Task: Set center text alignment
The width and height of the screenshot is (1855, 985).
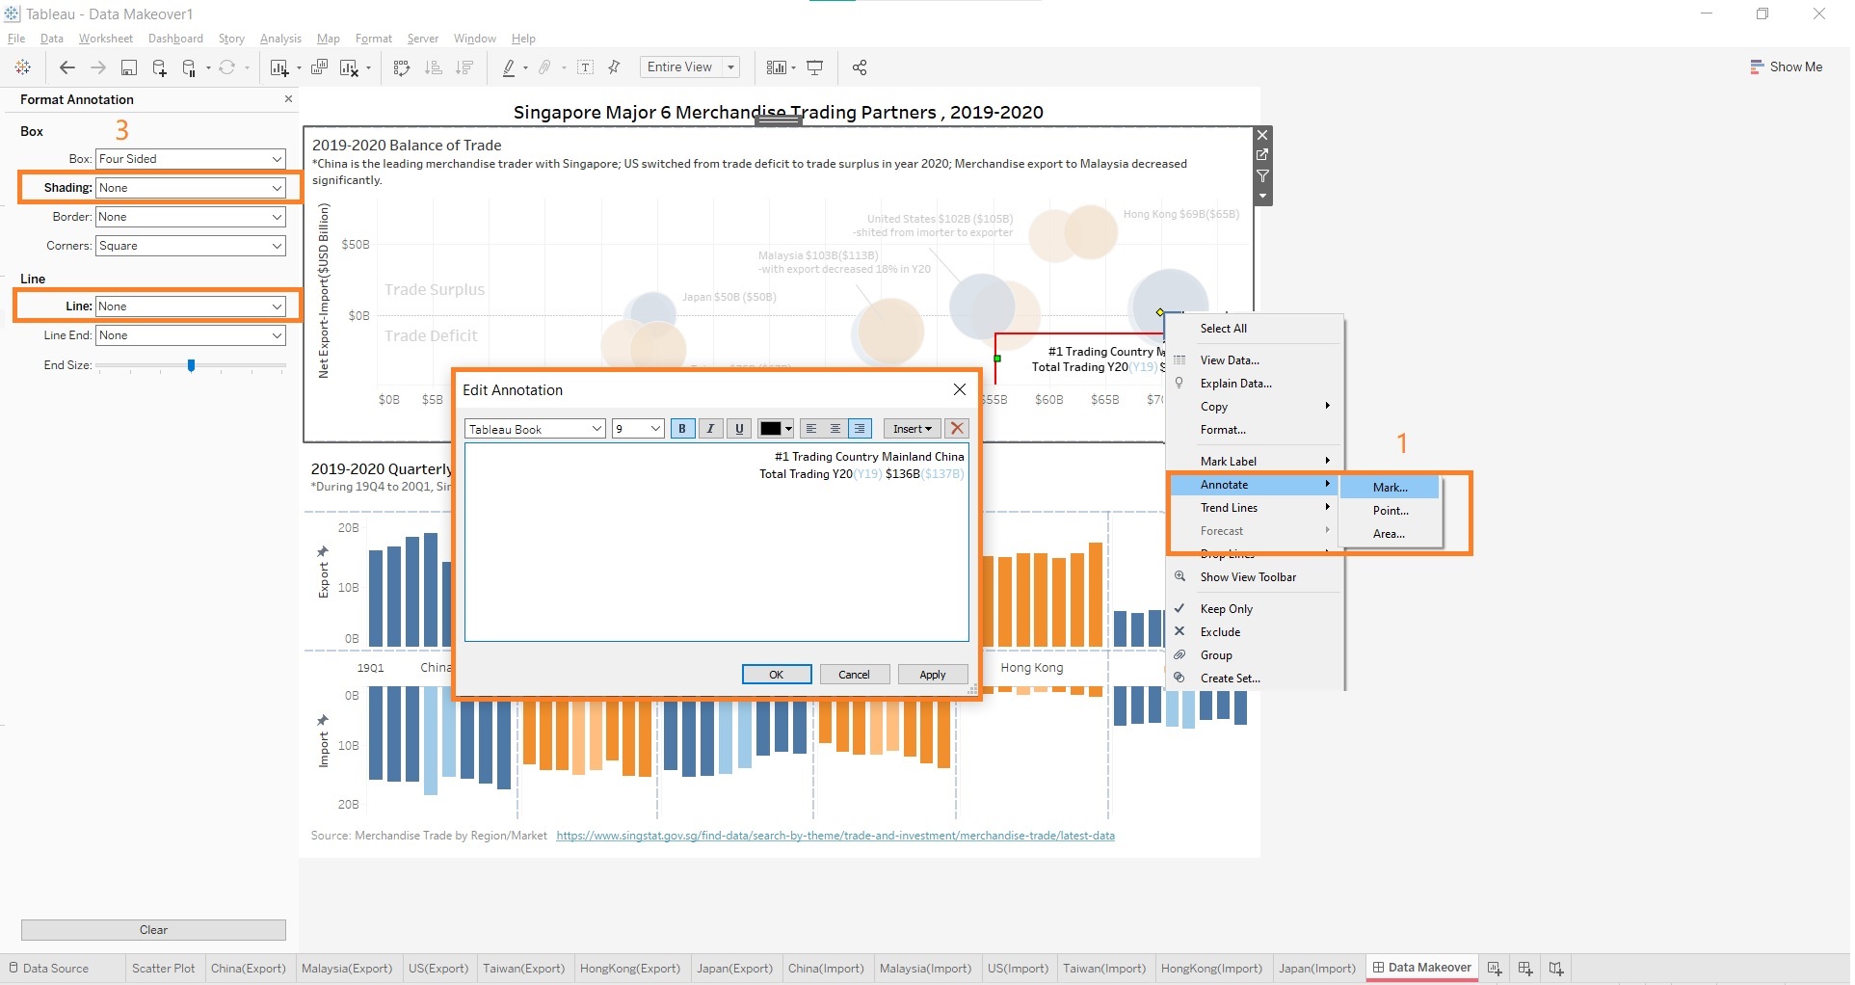Action: coord(835,429)
